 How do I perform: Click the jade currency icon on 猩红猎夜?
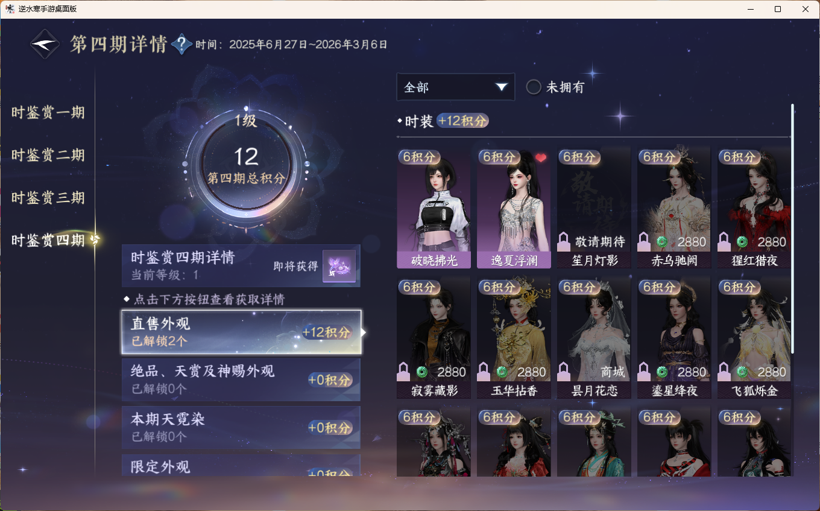coord(742,242)
